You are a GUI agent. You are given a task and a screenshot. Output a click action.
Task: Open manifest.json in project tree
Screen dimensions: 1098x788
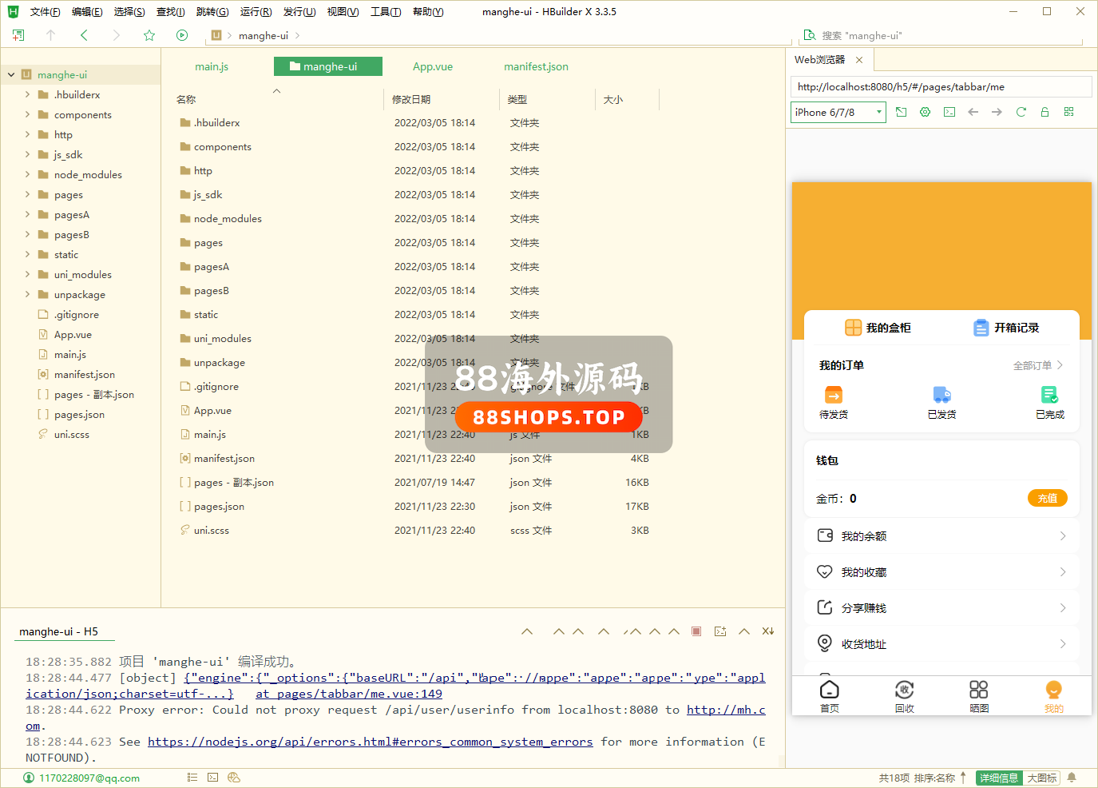[x=84, y=374]
